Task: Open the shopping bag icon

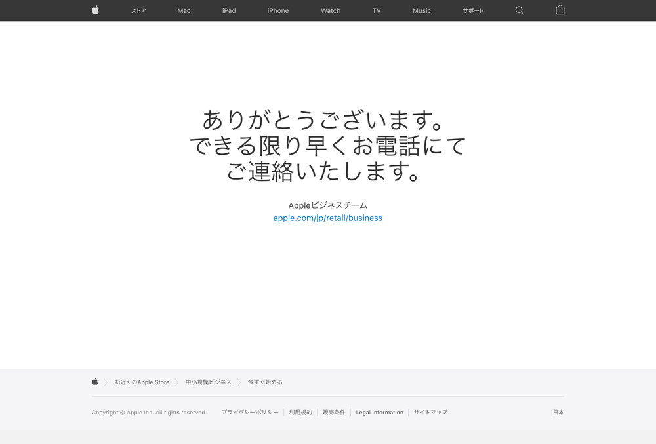Action: [x=560, y=10]
